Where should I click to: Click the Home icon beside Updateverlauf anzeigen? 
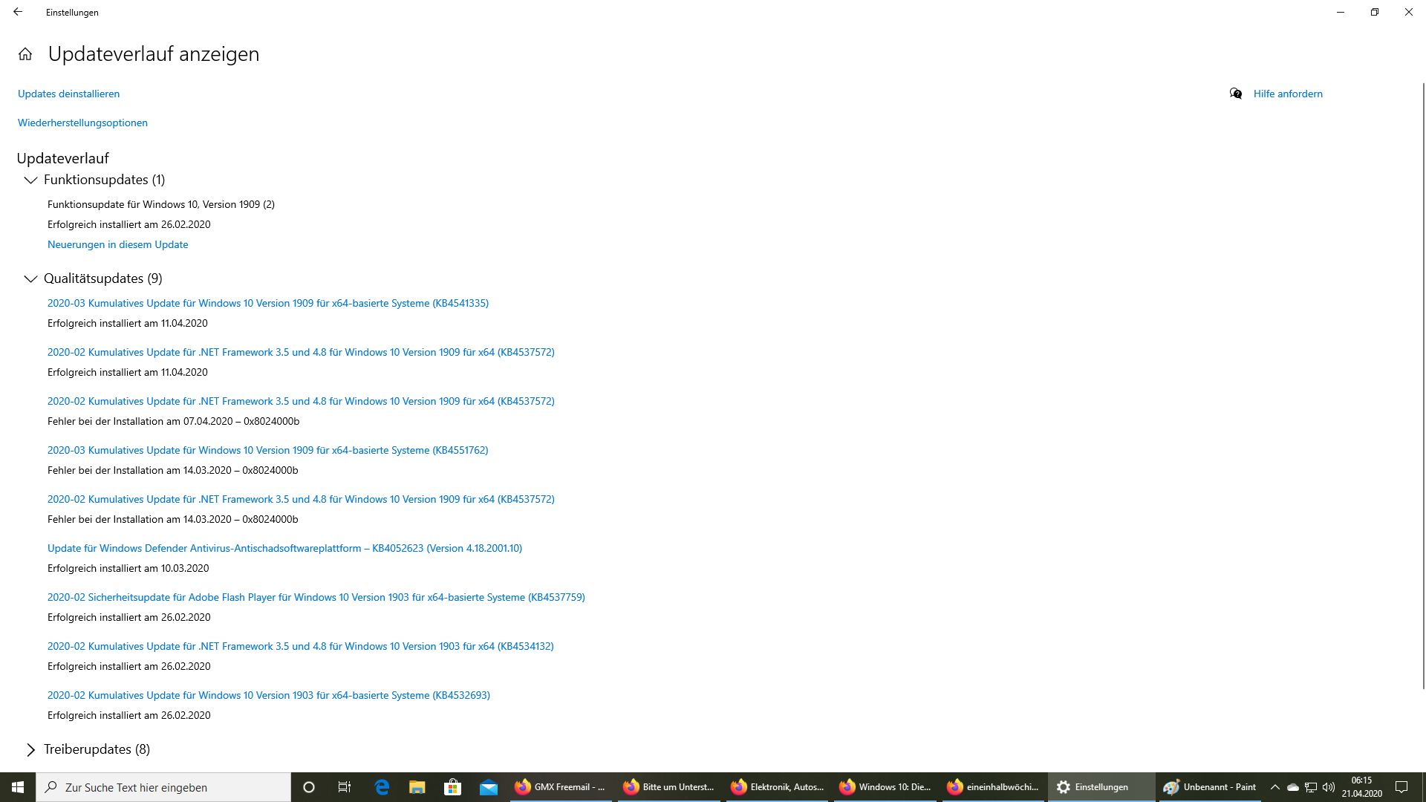(25, 54)
